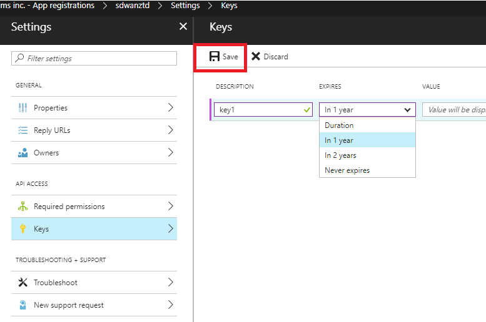This screenshot has width=486, height=322.
Task: Expand the Properties chevron arrow
Action: coord(171,107)
